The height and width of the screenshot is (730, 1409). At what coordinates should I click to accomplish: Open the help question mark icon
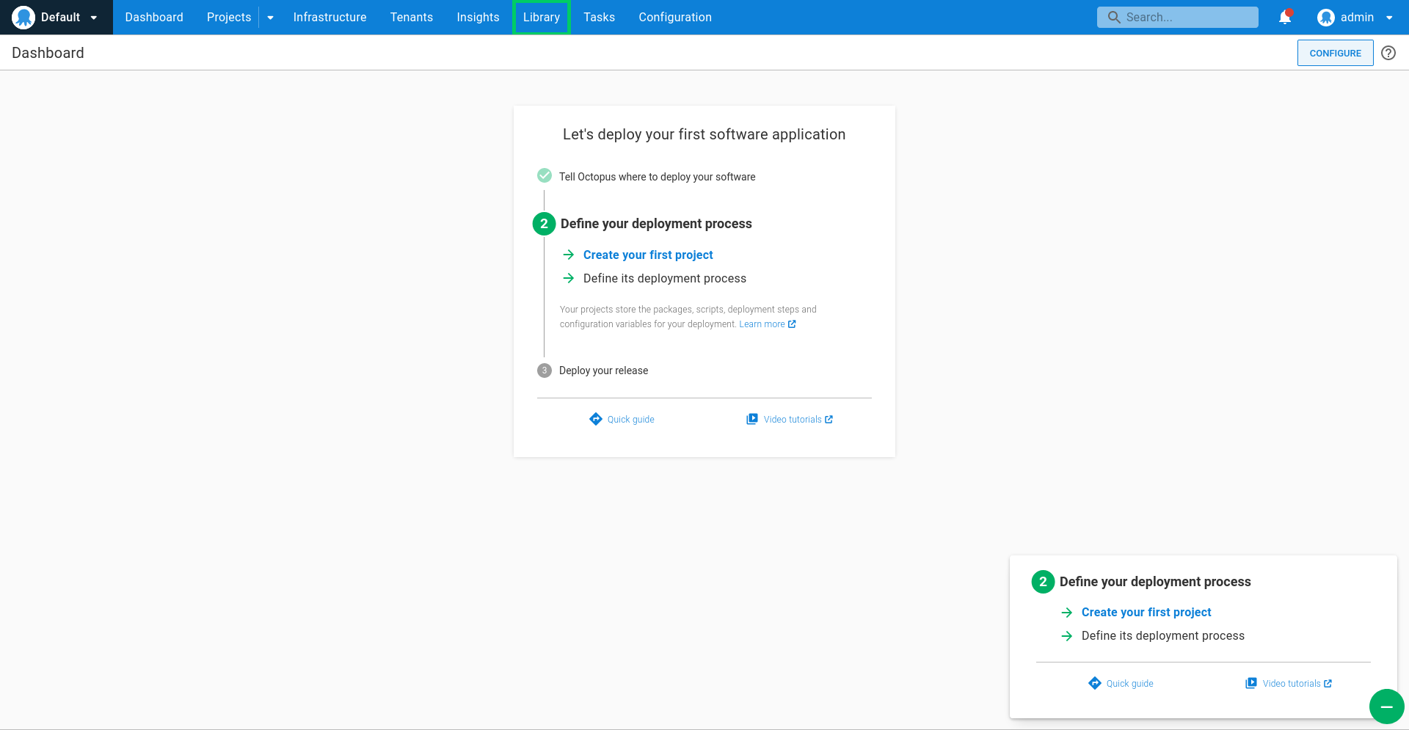point(1388,53)
